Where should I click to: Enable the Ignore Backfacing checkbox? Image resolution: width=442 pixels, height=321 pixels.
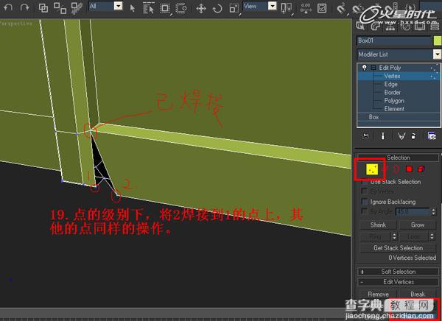tap(365, 202)
